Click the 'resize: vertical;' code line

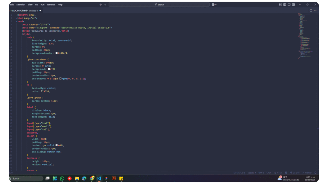point(43,165)
